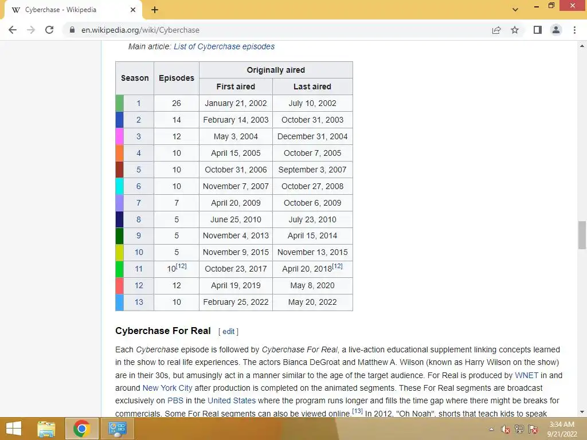Click the taskbar clock 3:34 AM
Image resolution: width=587 pixels, height=440 pixels.
(x=562, y=425)
